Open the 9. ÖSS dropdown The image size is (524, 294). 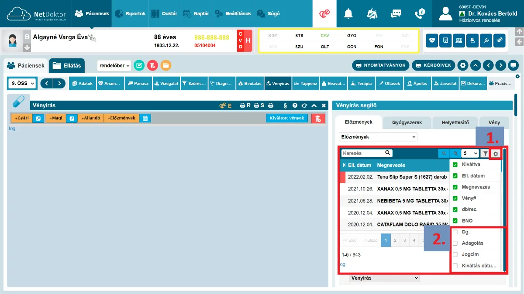click(22, 83)
